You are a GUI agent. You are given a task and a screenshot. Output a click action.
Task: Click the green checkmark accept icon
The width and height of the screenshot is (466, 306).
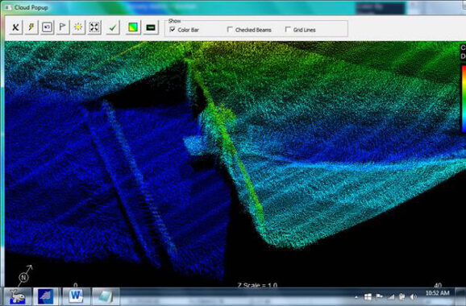pos(113,27)
